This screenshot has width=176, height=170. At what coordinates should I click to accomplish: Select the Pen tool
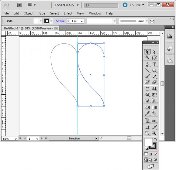pos(147,64)
